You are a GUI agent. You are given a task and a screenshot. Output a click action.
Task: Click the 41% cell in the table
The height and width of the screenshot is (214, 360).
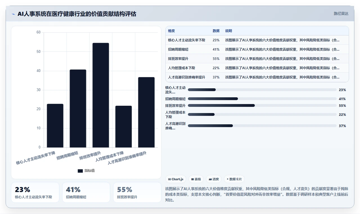tap(216, 49)
